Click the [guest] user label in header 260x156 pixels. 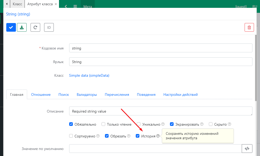pyautogui.click(x=241, y=7)
